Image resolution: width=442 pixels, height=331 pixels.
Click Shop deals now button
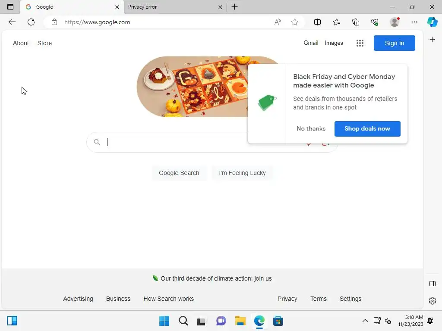coord(367,128)
